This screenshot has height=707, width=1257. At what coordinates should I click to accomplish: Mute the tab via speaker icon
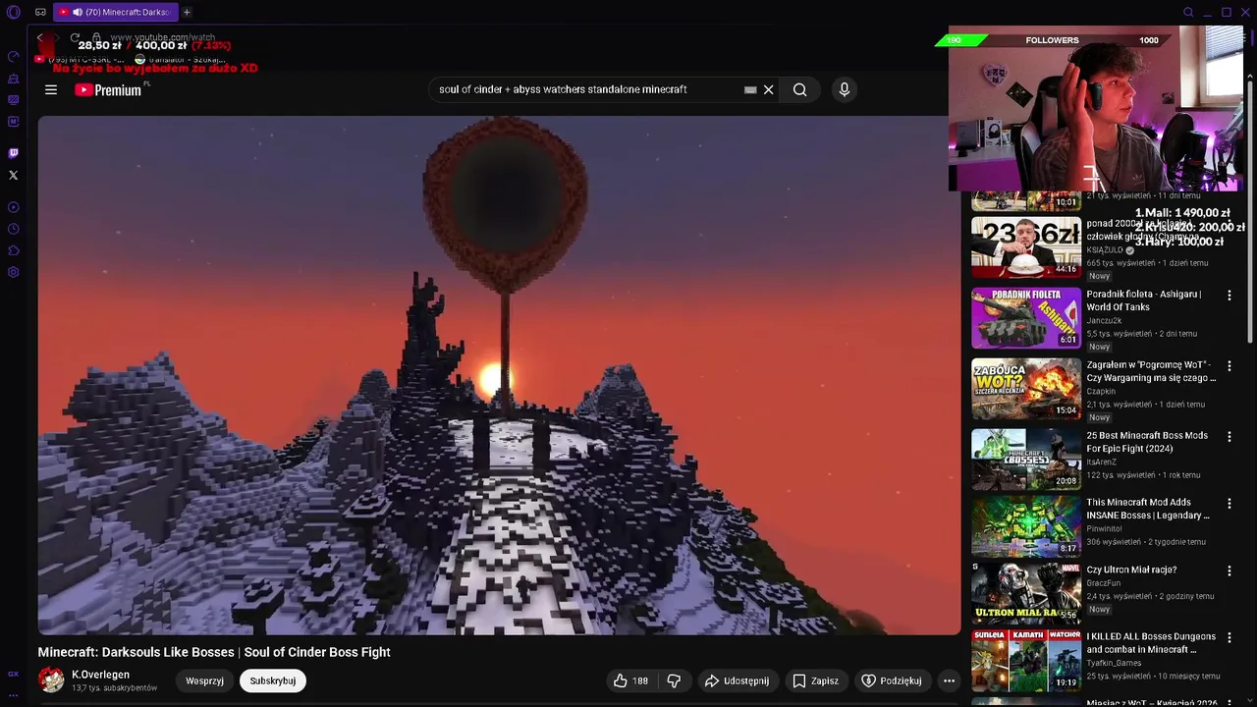coord(78,13)
